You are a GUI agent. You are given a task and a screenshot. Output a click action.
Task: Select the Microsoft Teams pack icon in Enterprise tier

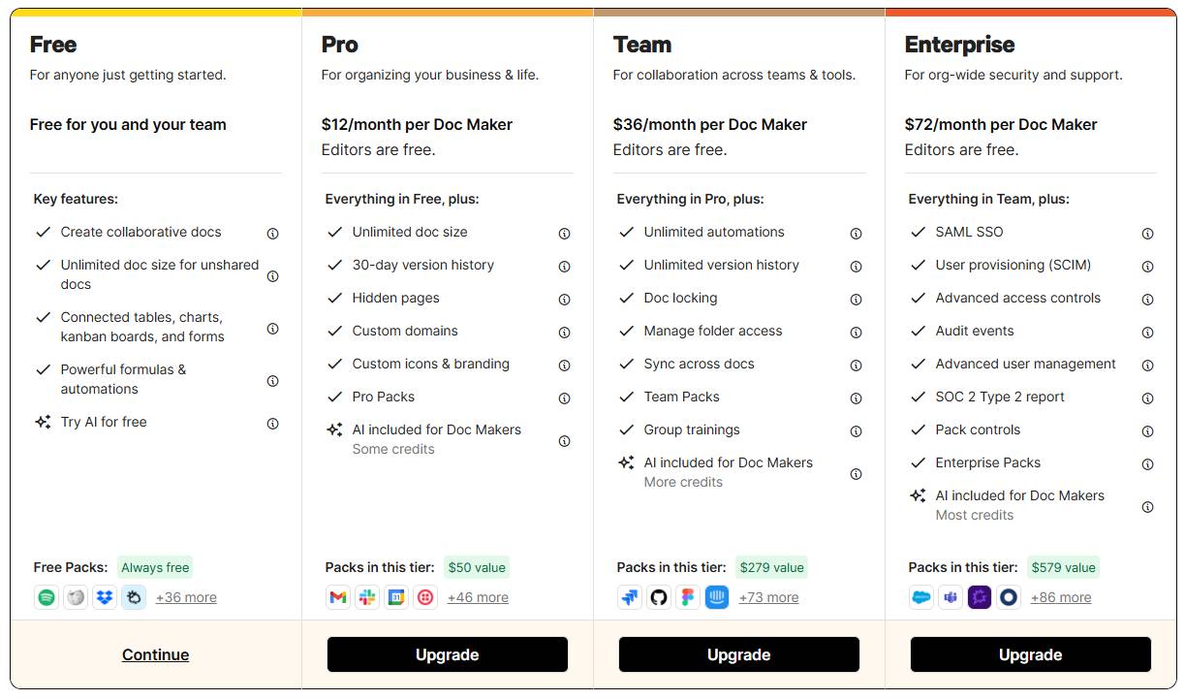click(x=950, y=597)
